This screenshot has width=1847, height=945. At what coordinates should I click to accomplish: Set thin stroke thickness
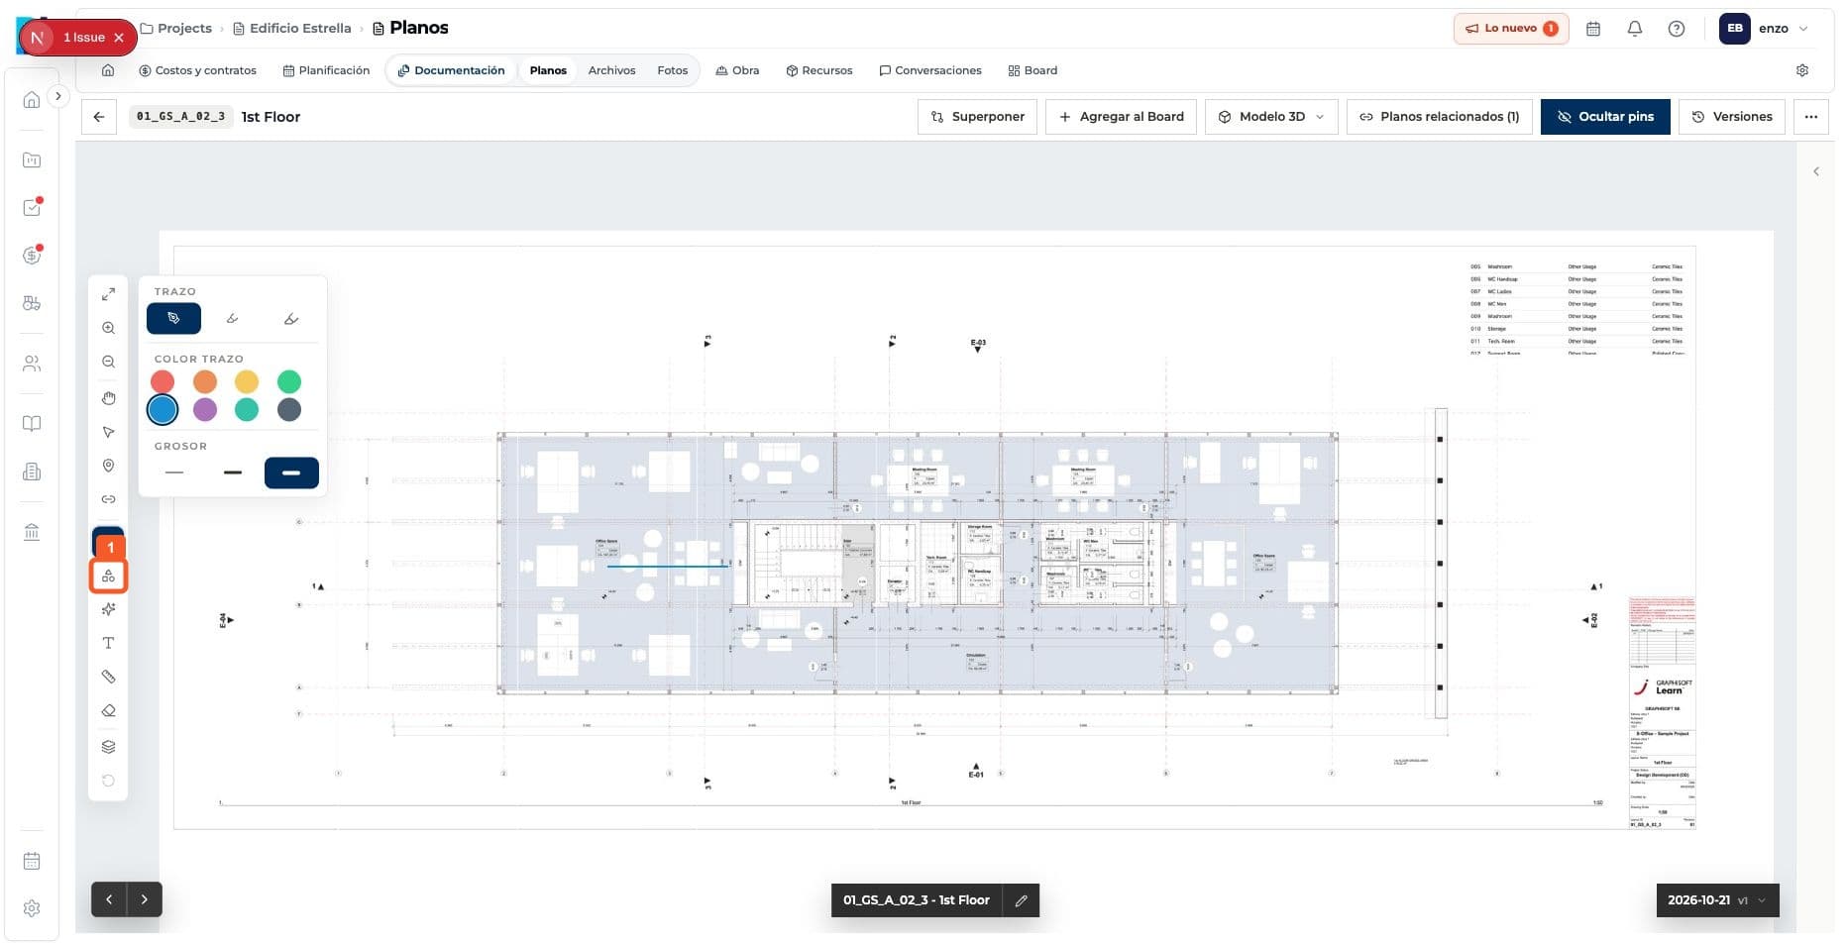(174, 472)
